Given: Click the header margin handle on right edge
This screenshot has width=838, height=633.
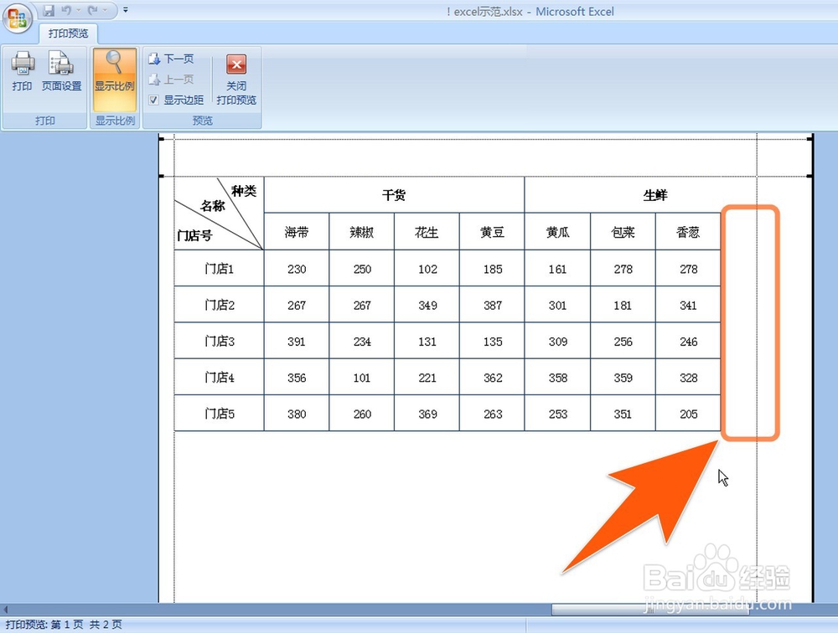Looking at the screenshot, I should pos(810,176).
